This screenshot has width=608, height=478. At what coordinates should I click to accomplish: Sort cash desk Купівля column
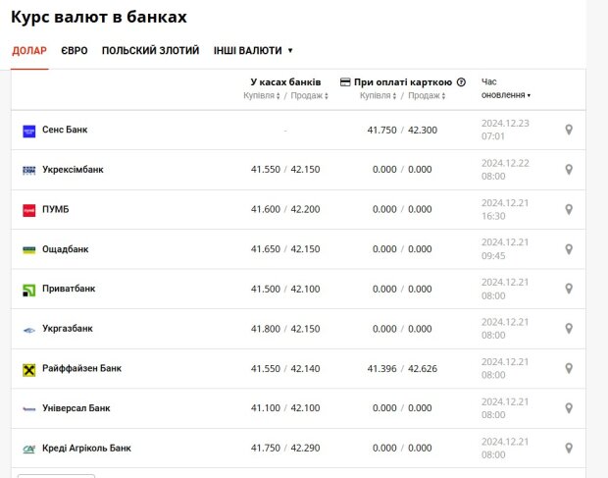coord(262,96)
